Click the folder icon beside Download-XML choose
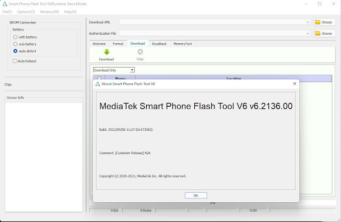341x222 pixels. click(318, 22)
